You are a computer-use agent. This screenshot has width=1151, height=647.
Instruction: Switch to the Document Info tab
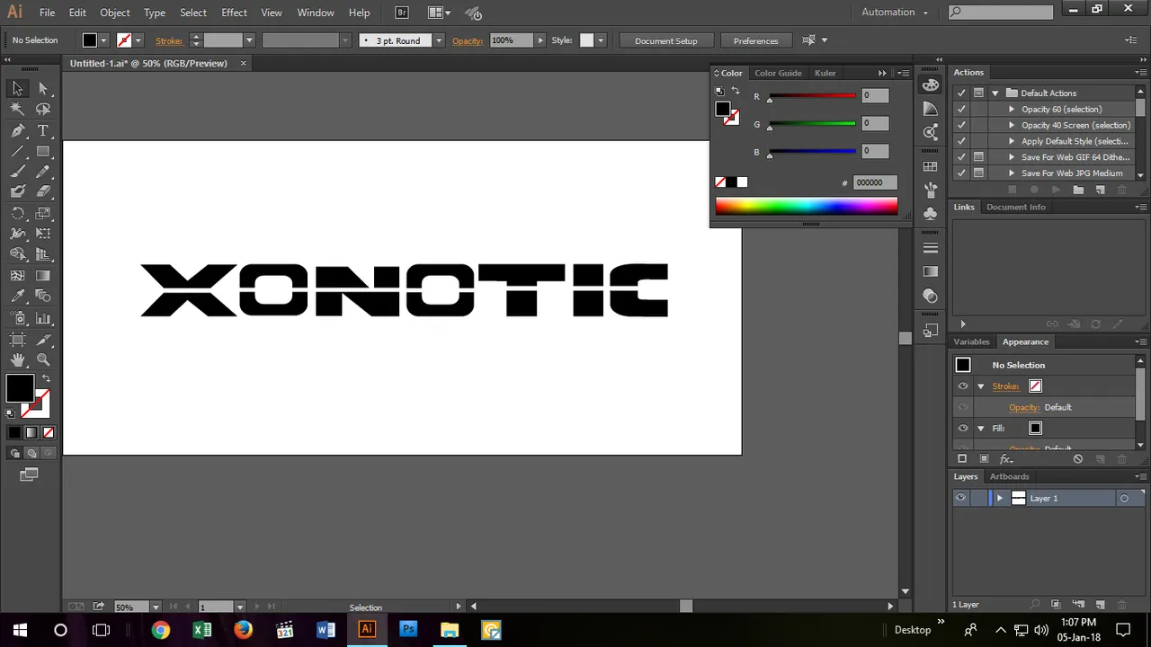pyautogui.click(x=1016, y=207)
